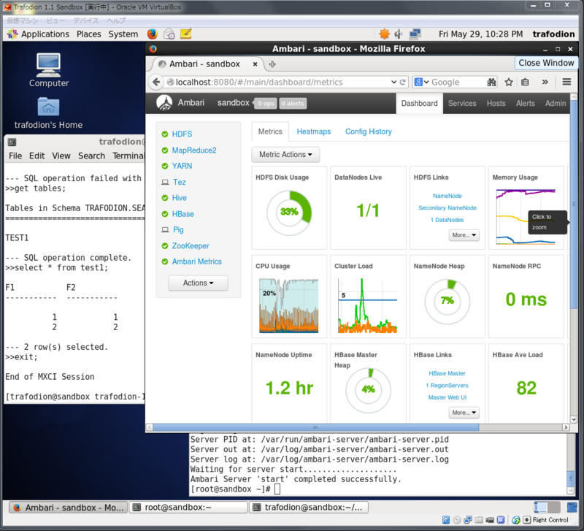
Task: Click the workspace switcher in bottom panel
Action: (547, 508)
